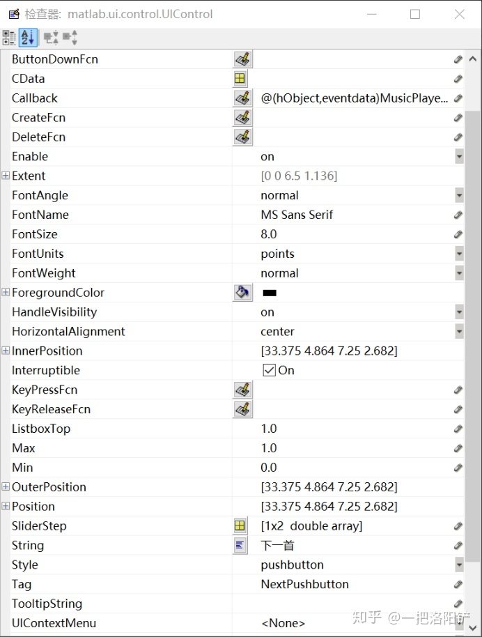
Task: Click pencil edit icon for DeleteFcn
Action: click(458, 137)
